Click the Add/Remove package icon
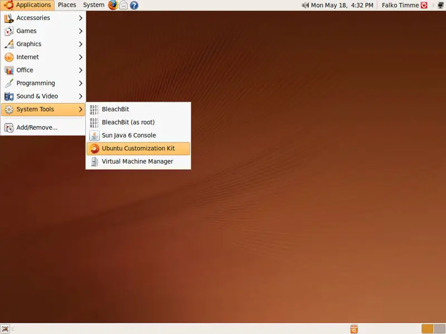The image size is (446, 334). [x=9, y=128]
